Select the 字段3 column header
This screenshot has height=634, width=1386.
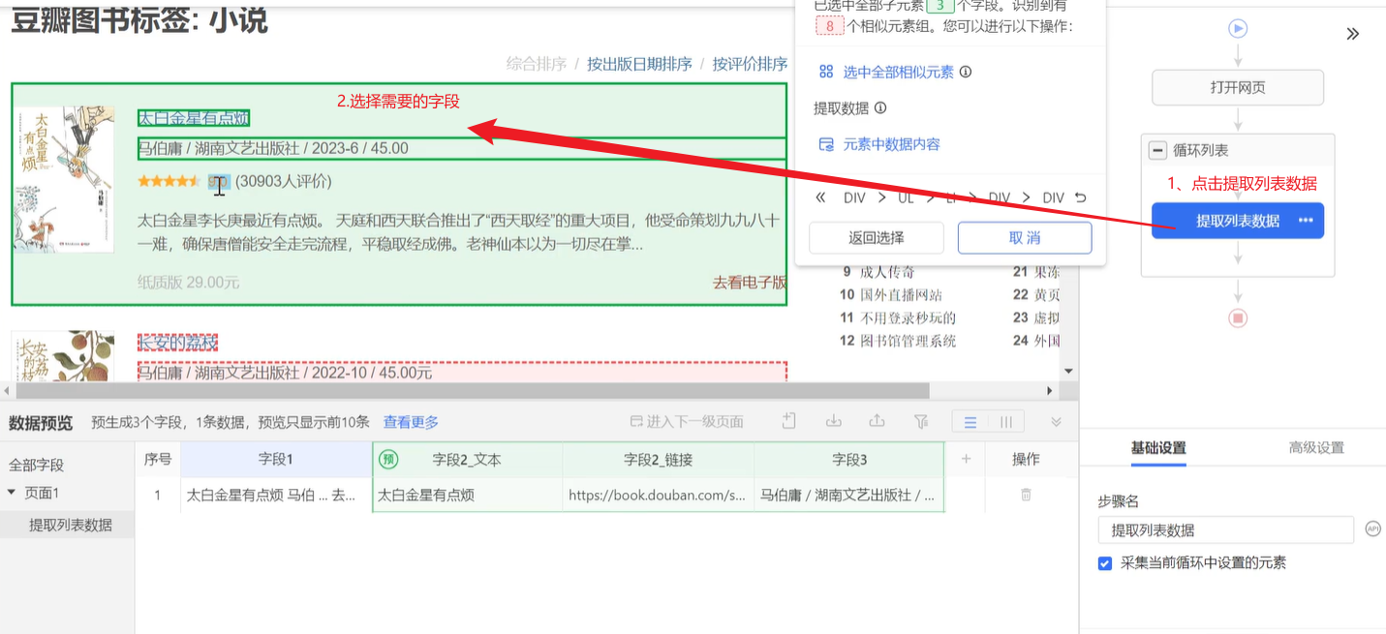[849, 460]
